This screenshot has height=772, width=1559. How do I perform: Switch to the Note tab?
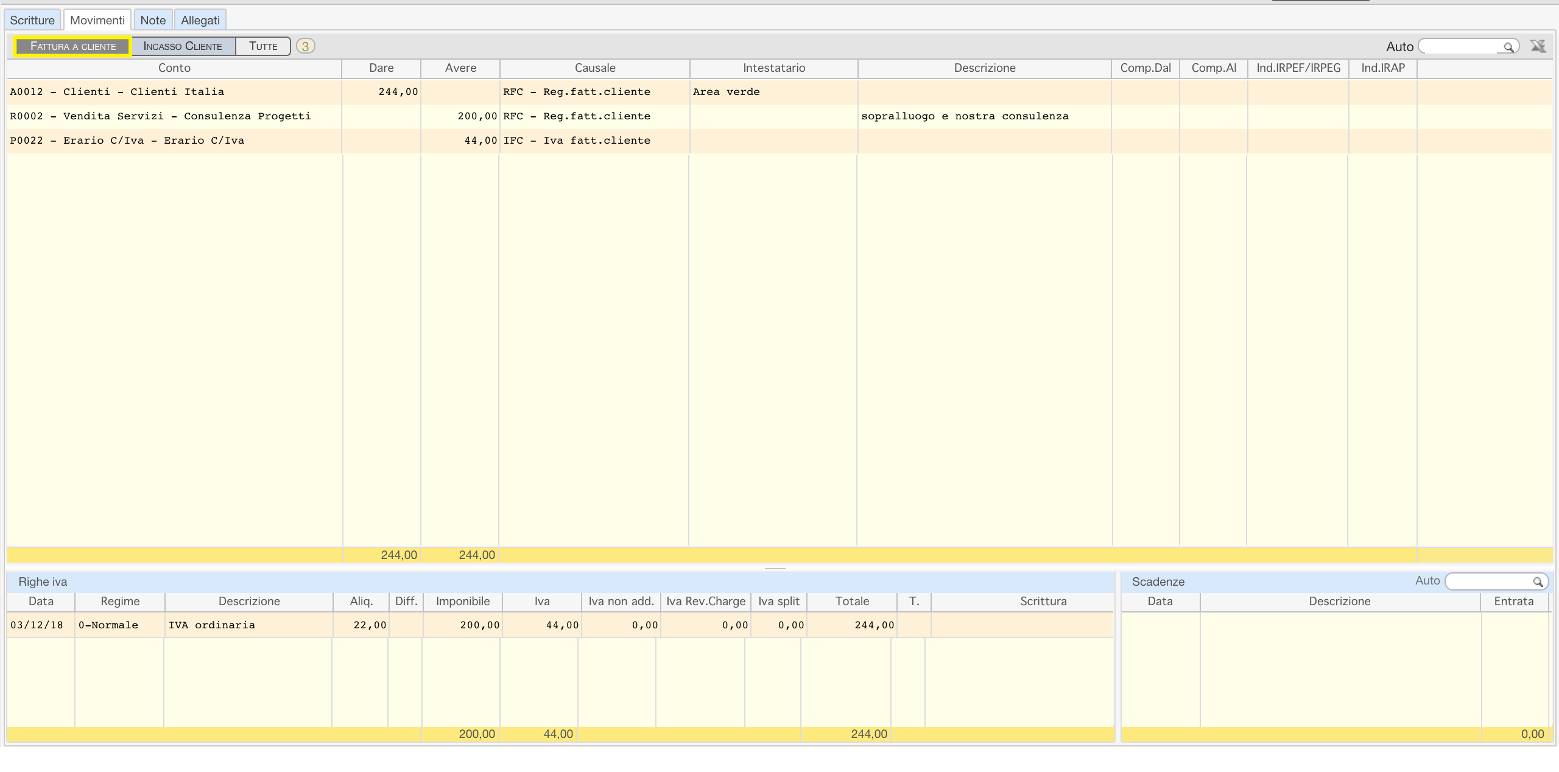pos(153,20)
